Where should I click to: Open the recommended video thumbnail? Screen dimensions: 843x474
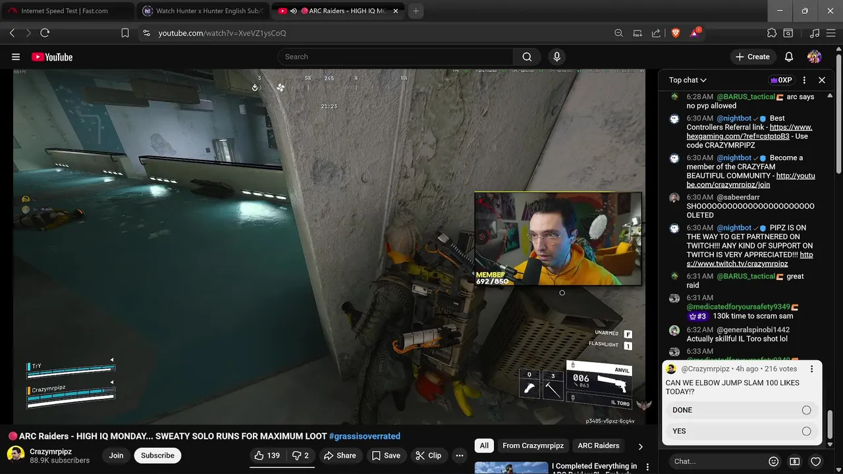pyautogui.click(x=511, y=467)
